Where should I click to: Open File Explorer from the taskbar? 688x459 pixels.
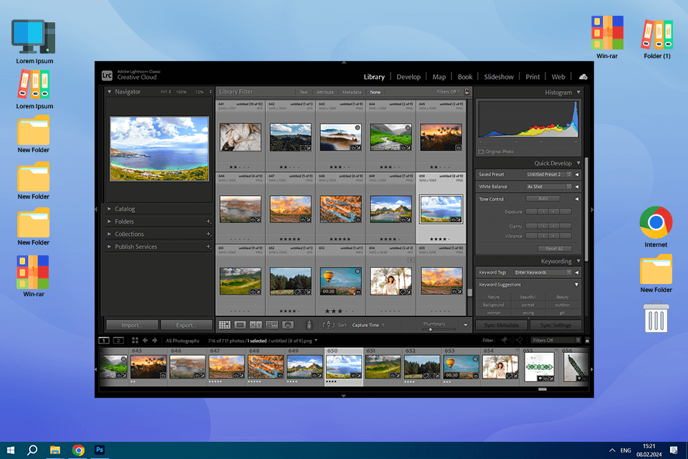point(55,450)
